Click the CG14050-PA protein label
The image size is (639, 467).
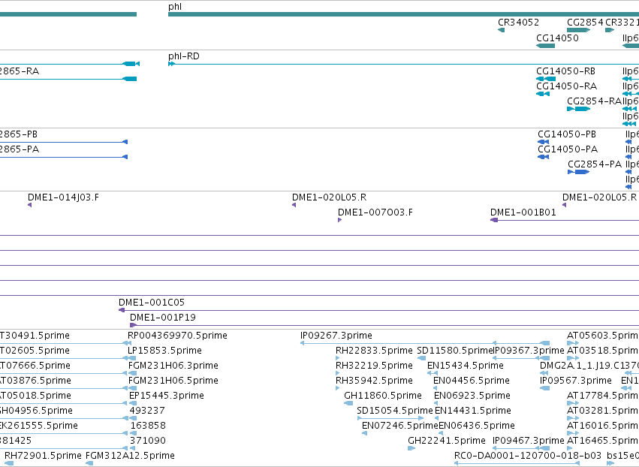pyautogui.click(x=568, y=149)
